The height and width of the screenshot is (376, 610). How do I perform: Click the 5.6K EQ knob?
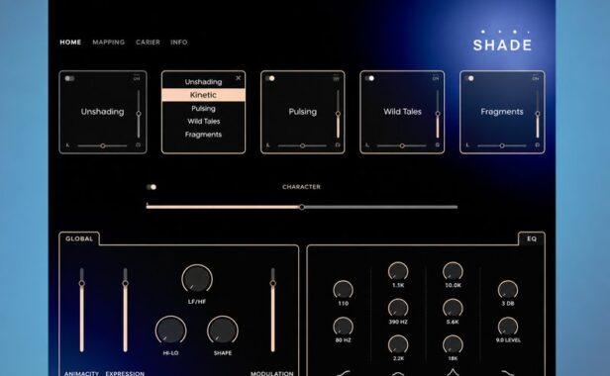[453, 309]
